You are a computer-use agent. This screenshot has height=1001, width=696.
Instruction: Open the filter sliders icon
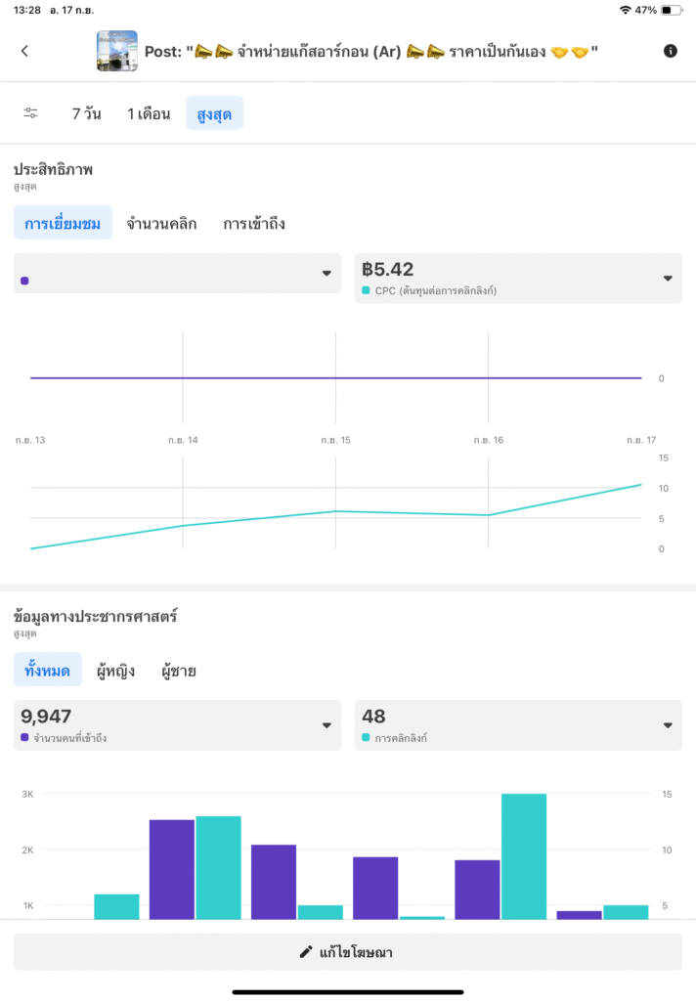pyautogui.click(x=31, y=113)
